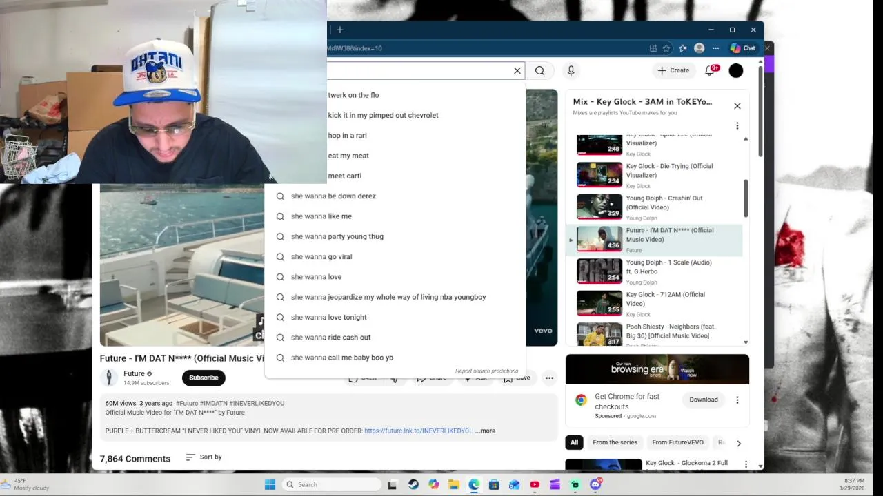
Task: Click the playlist scroll up arrow
Action: point(746,139)
